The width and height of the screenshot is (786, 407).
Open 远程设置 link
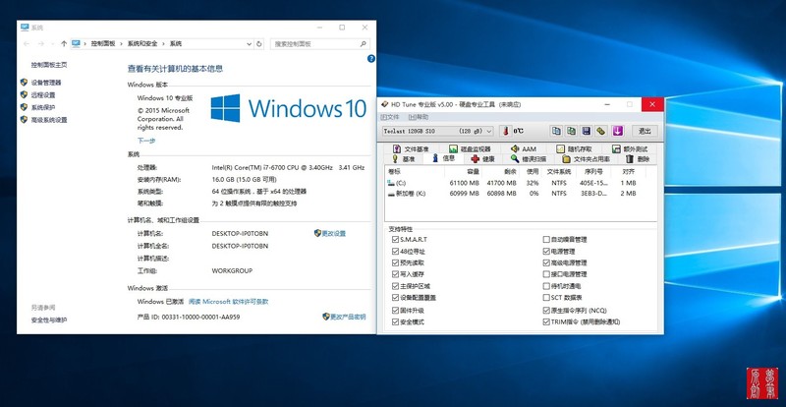(x=43, y=94)
